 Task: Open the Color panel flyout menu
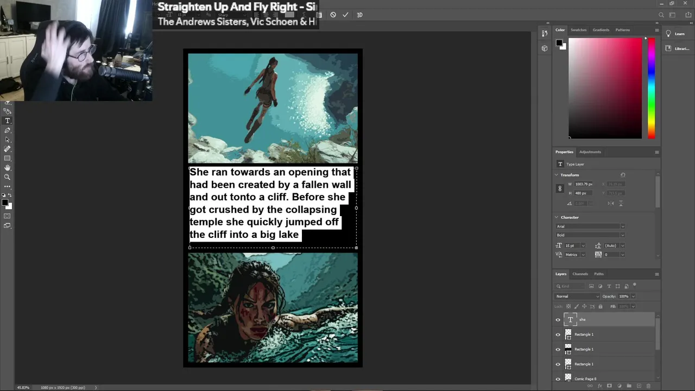tap(656, 30)
